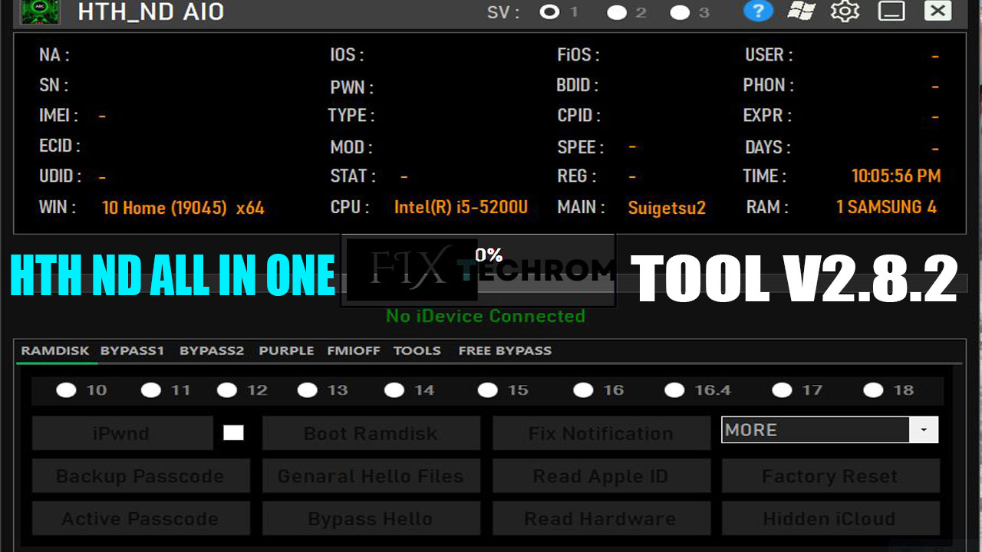Image resolution: width=982 pixels, height=552 pixels.
Task: Open settings with the gear icon
Action: (x=845, y=11)
